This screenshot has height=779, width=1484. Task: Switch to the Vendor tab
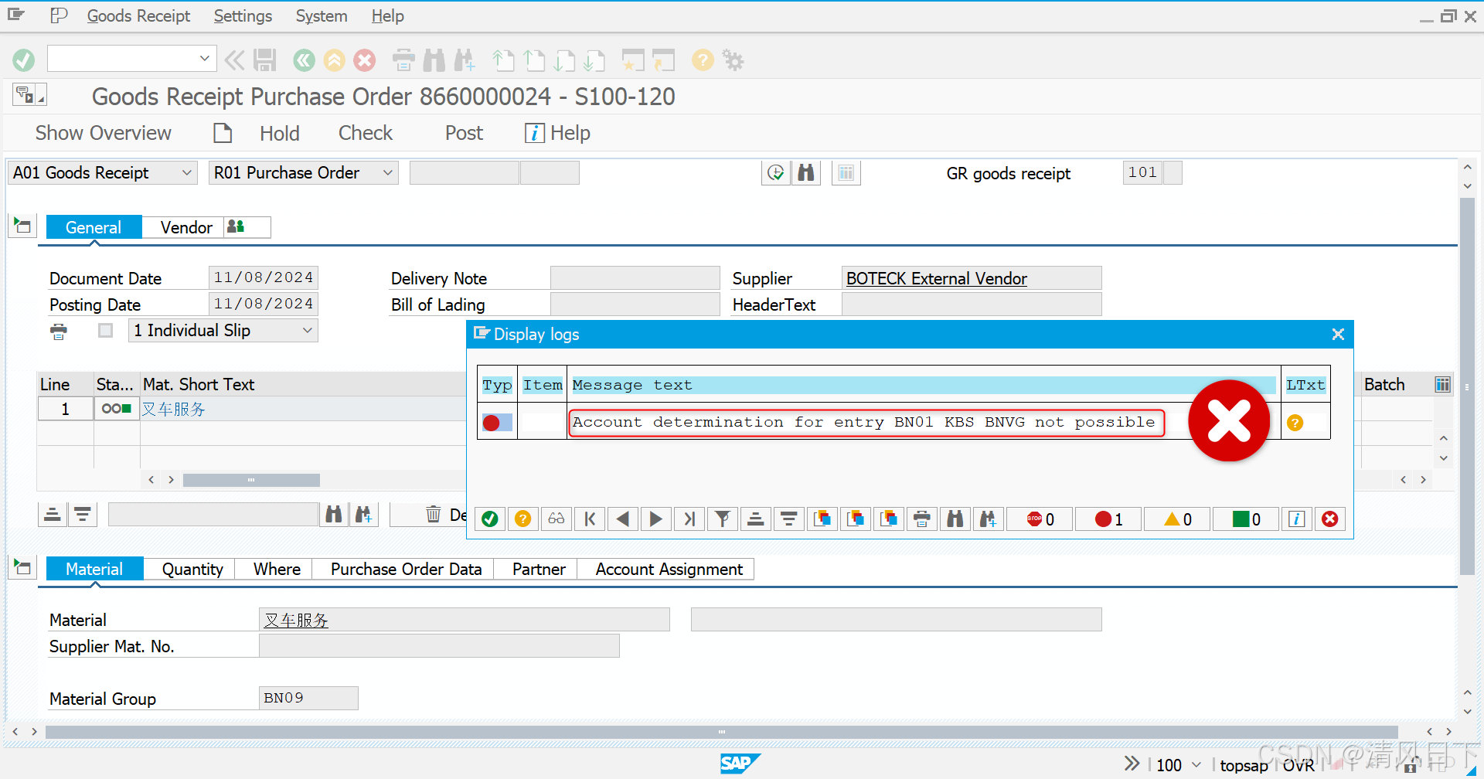coord(185,226)
